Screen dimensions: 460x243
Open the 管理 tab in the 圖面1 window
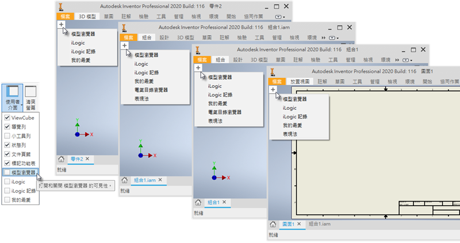375,82
